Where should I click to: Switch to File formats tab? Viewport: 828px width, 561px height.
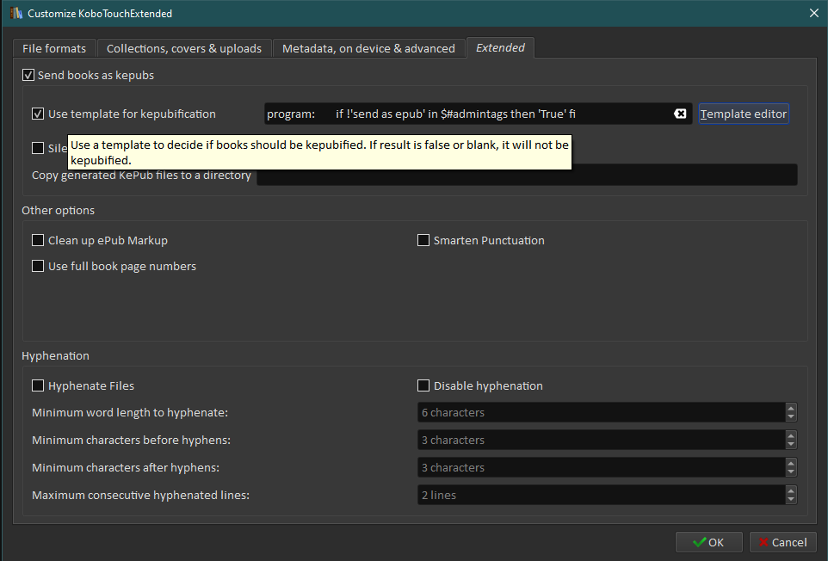click(x=54, y=48)
